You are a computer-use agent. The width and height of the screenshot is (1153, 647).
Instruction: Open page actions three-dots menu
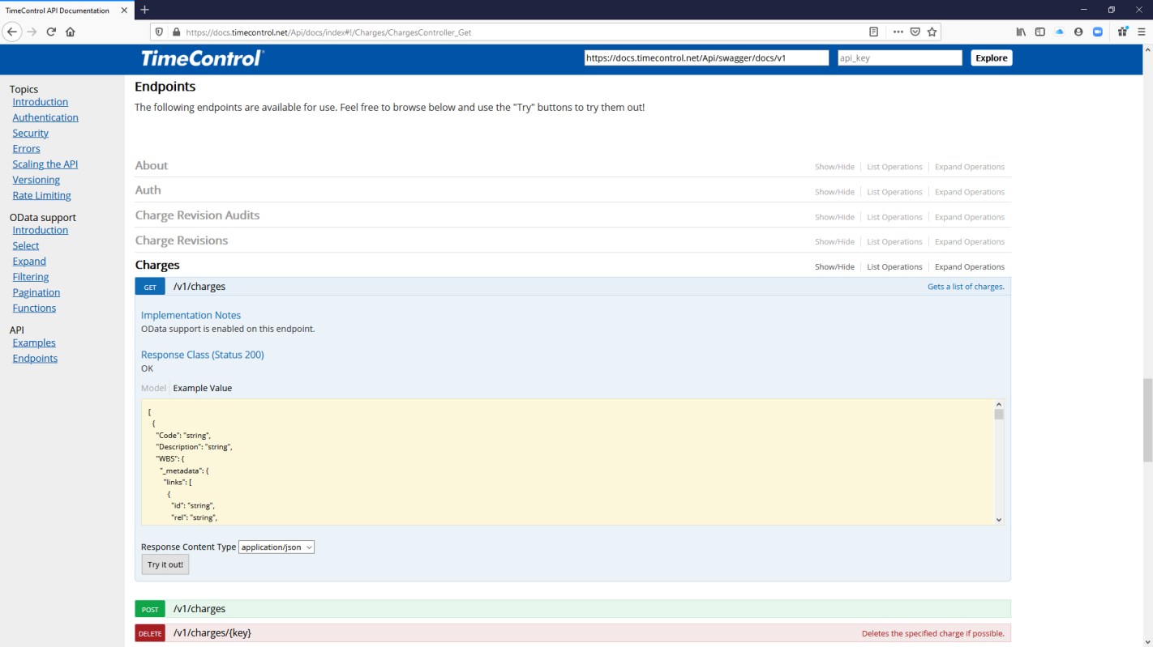[x=898, y=32]
